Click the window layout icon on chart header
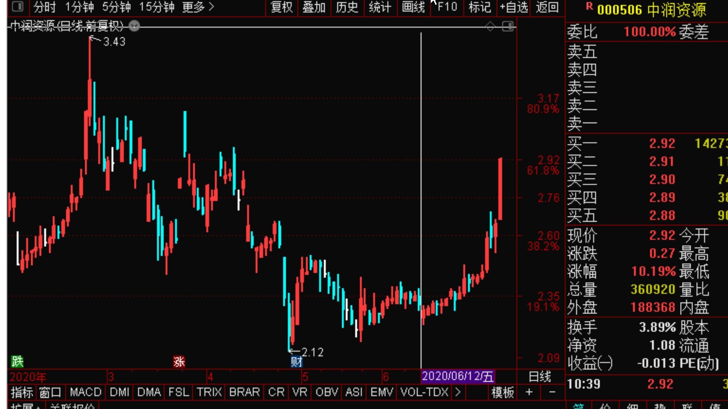 508,27
